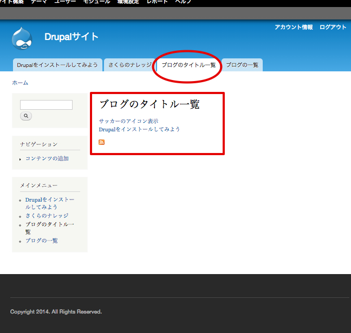The height and width of the screenshot is (333, 351).
Task: Go to the ブログの一覧 header tab
Action: coord(242,65)
